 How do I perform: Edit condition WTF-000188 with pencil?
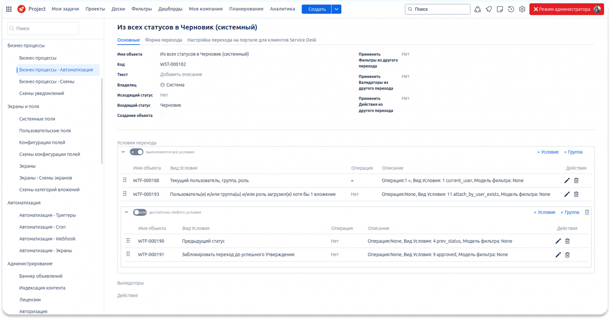click(567, 181)
